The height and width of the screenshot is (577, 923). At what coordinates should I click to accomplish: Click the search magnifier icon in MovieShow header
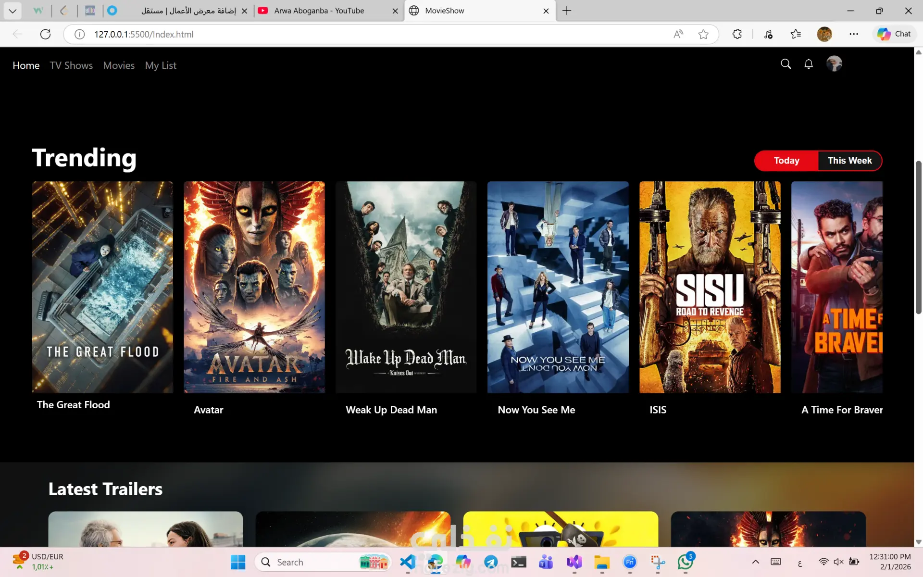[x=786, y=64]
